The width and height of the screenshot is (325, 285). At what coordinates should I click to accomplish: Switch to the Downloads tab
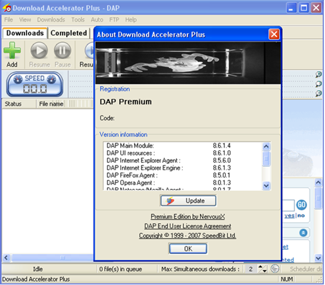coord(25,33)
